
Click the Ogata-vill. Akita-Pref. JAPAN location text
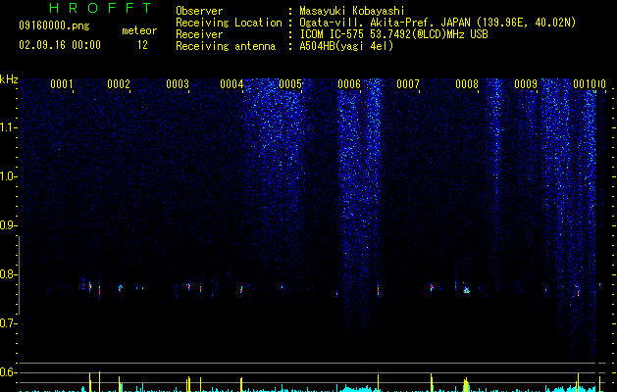tap(437, 23)
